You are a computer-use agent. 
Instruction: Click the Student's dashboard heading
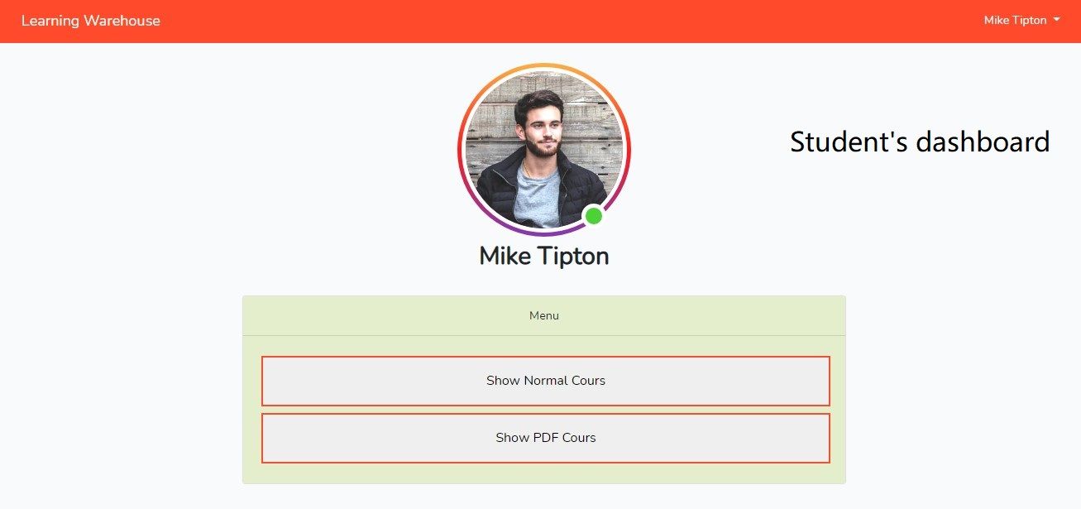[920, 142]
